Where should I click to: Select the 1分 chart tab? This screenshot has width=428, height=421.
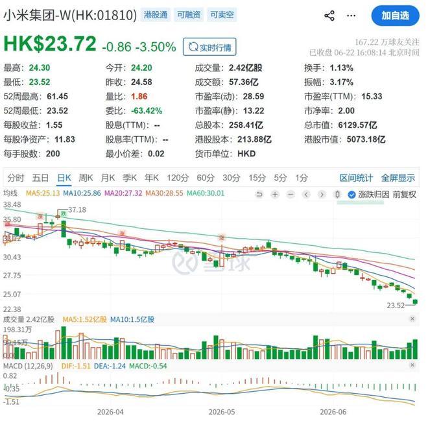tap(302, 178)
